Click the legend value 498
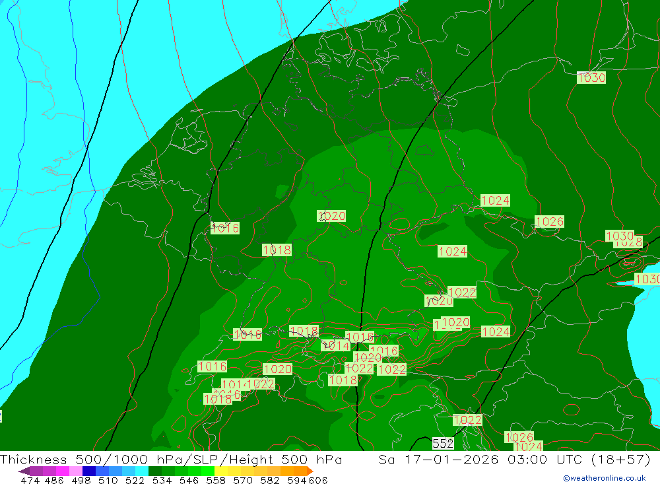 coord(81,480)
